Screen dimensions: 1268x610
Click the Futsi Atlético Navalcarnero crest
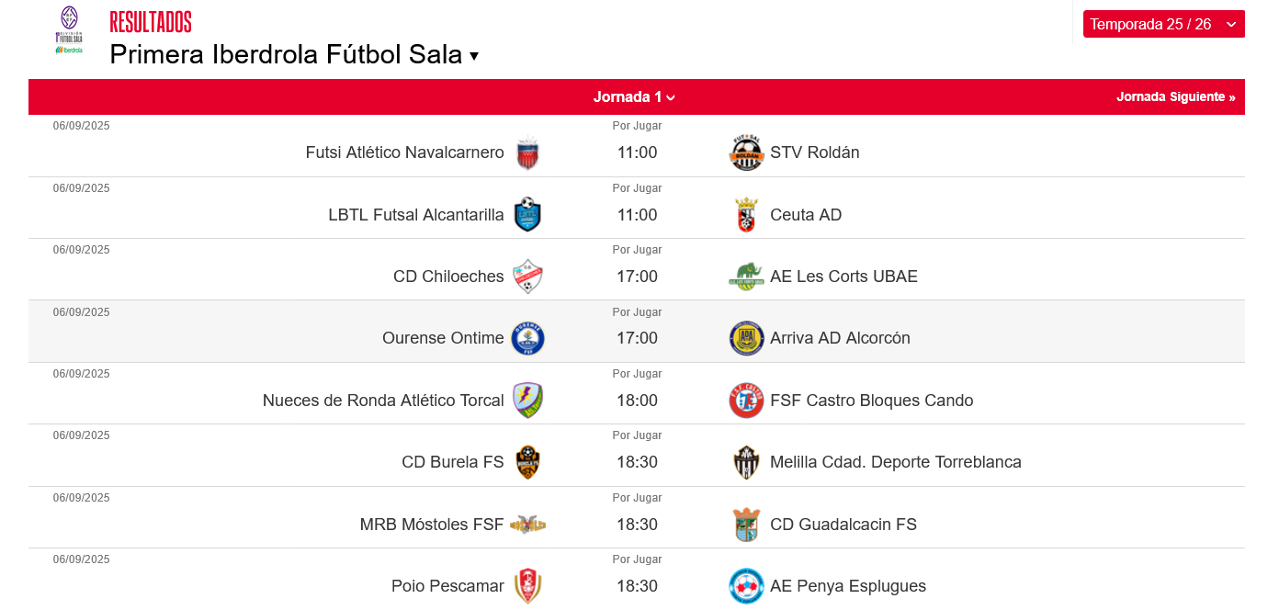pyautogui.click(x=527, y=152)
